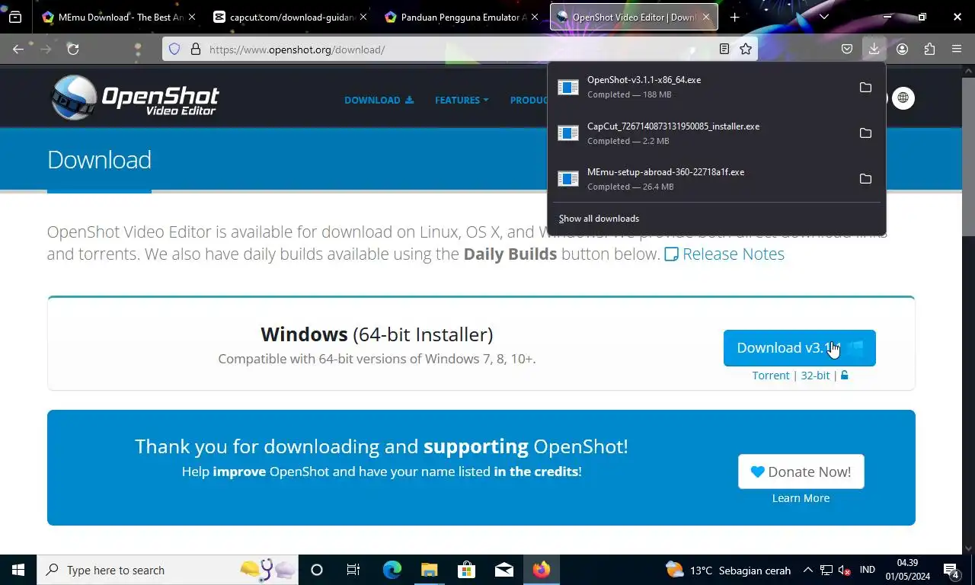Click the network icon in tray
975x585 pixels.
click(826, 570)
